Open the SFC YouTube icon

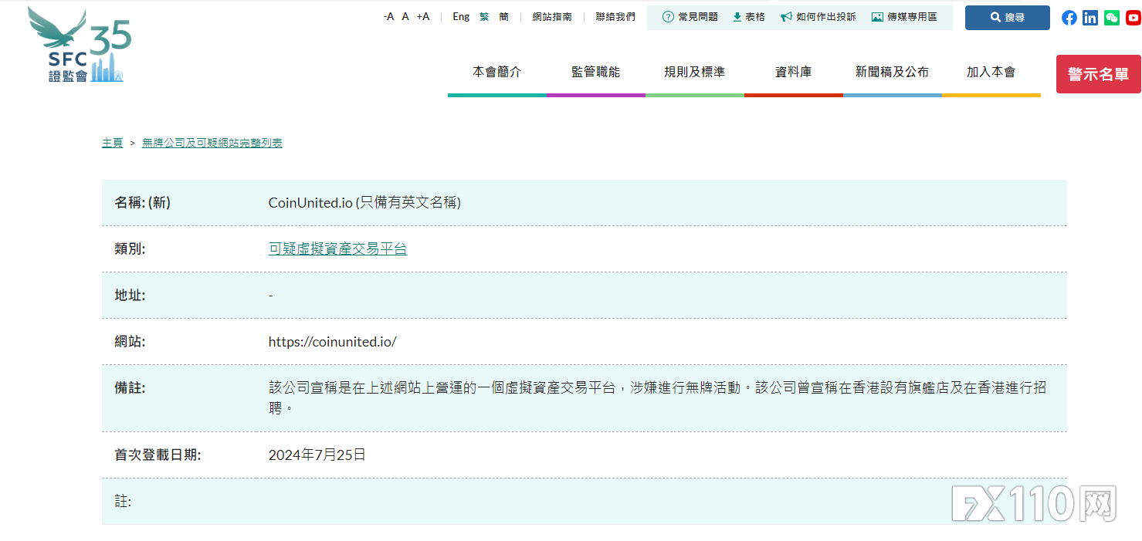click(1133, 18)
